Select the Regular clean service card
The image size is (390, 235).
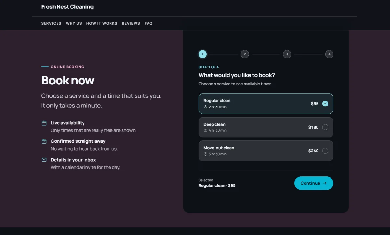coord(266,104)
